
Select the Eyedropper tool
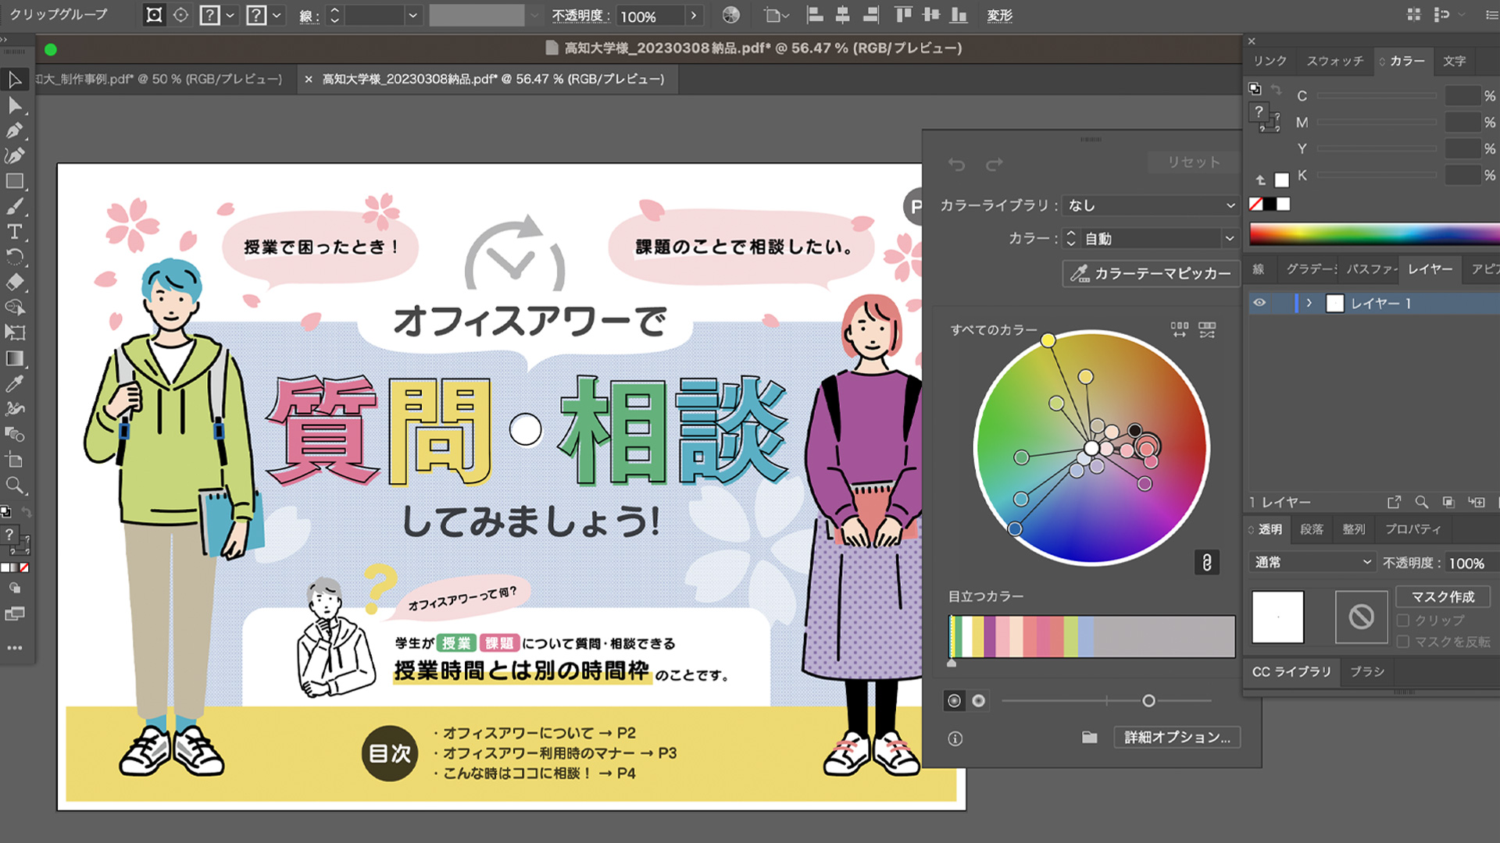(15, 383)
